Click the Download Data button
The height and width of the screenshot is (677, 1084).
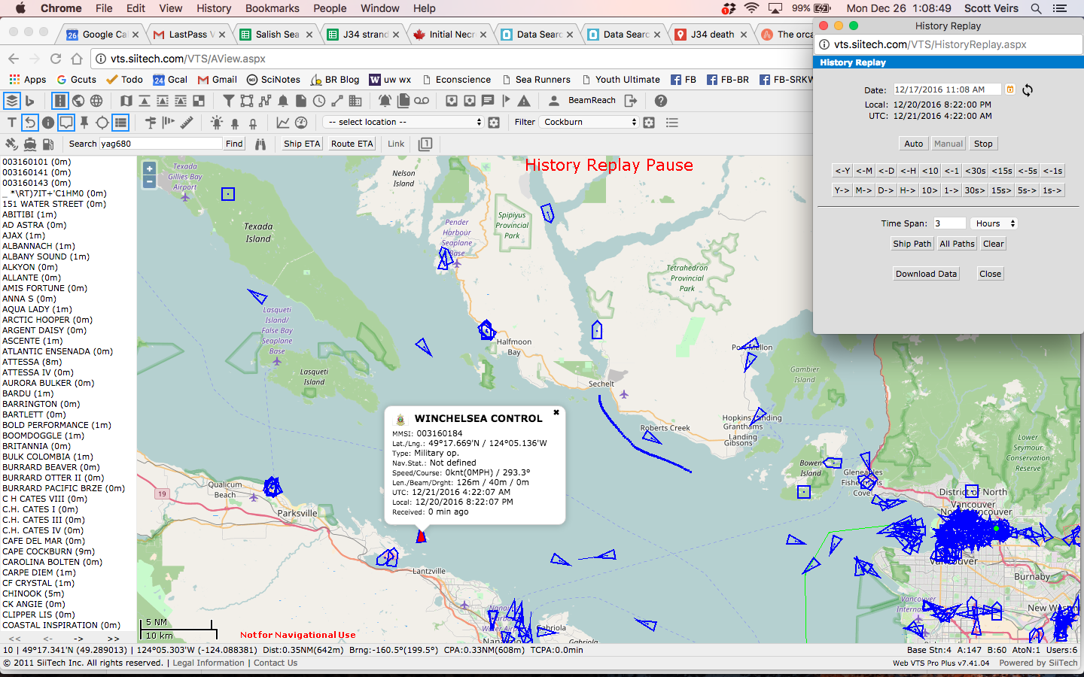pos(926,274)
